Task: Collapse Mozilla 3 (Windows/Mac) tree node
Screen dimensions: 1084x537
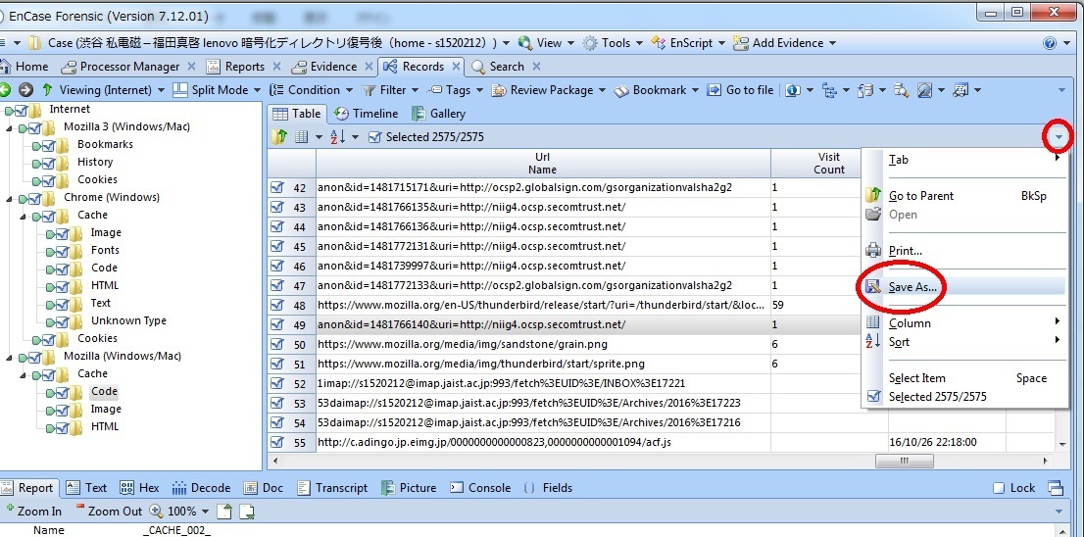Action: pyautogui.click(x=10, y=127)
